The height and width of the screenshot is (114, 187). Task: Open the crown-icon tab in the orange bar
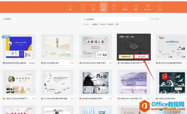70,7
